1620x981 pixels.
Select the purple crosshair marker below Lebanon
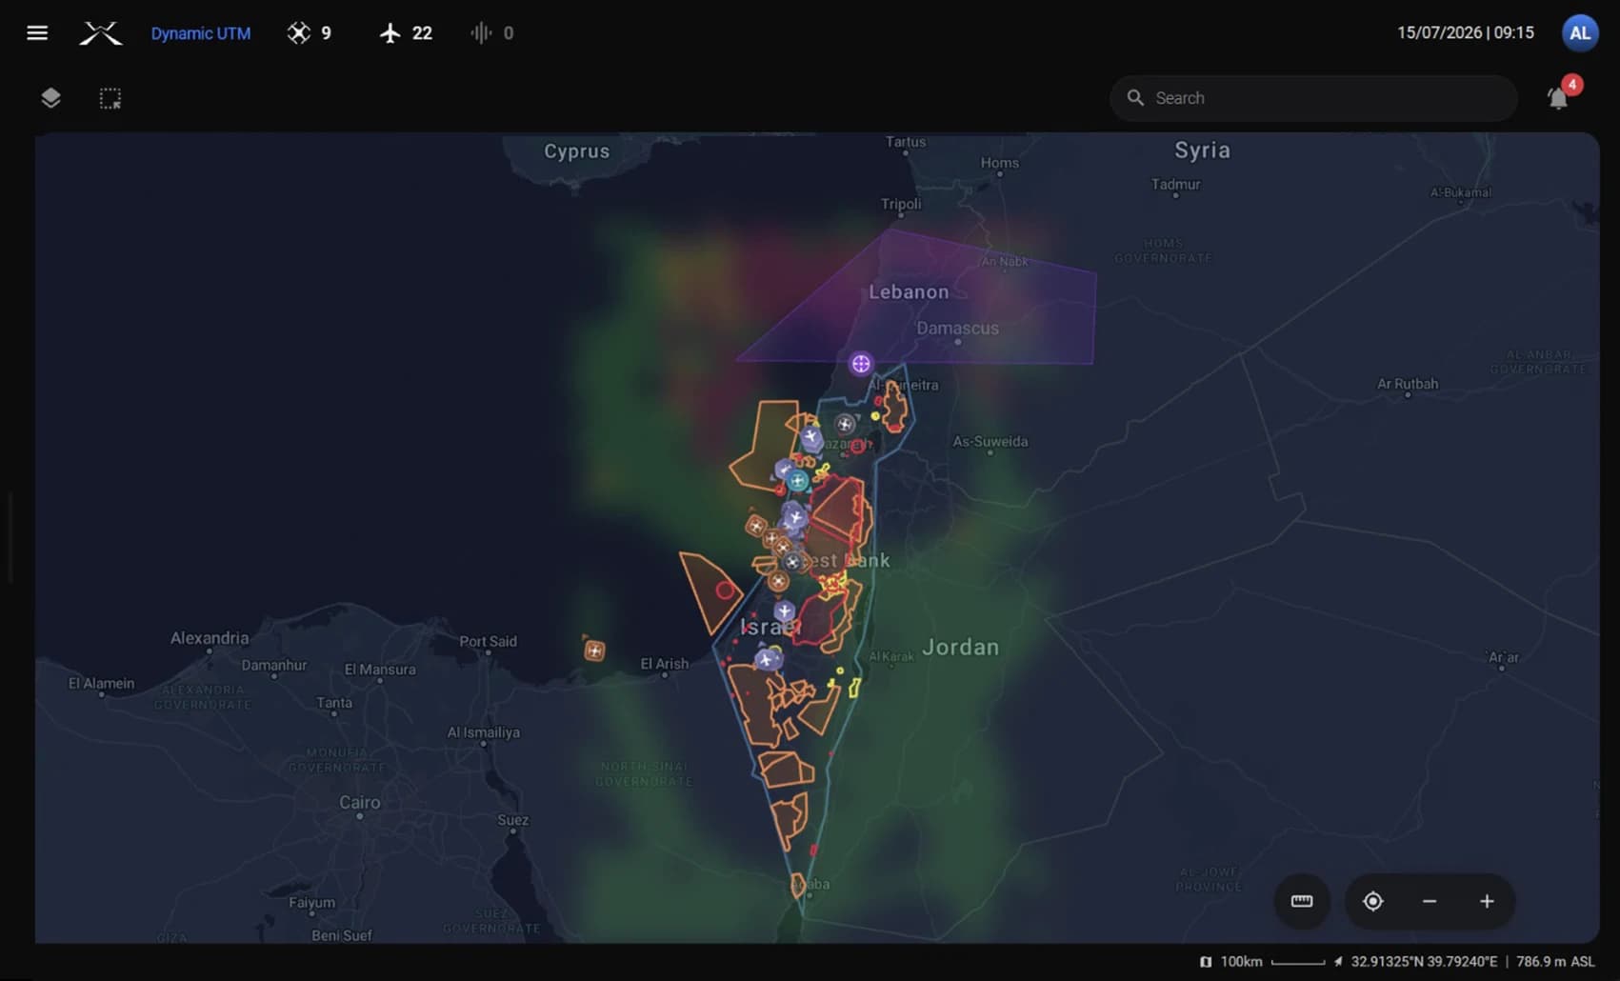point(861,364)
